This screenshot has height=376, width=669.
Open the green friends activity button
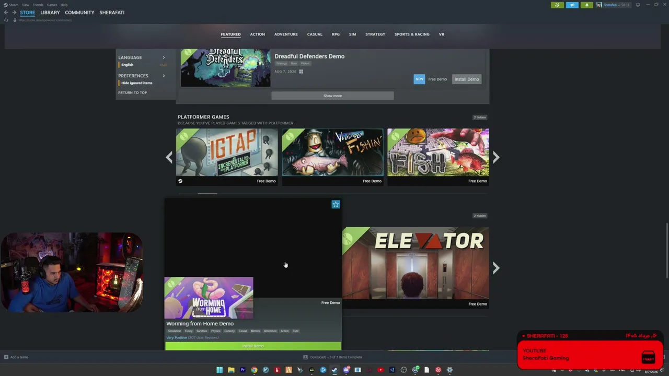point(557,5)
